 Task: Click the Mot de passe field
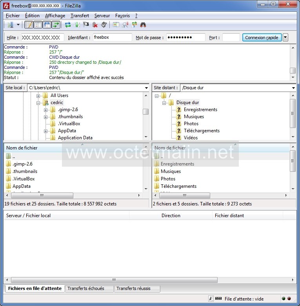pos(185,38)
